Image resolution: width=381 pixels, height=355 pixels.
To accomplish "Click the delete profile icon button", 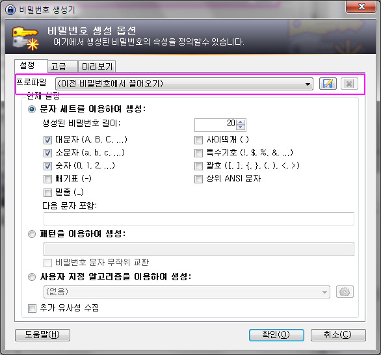I will coord(349,84).
